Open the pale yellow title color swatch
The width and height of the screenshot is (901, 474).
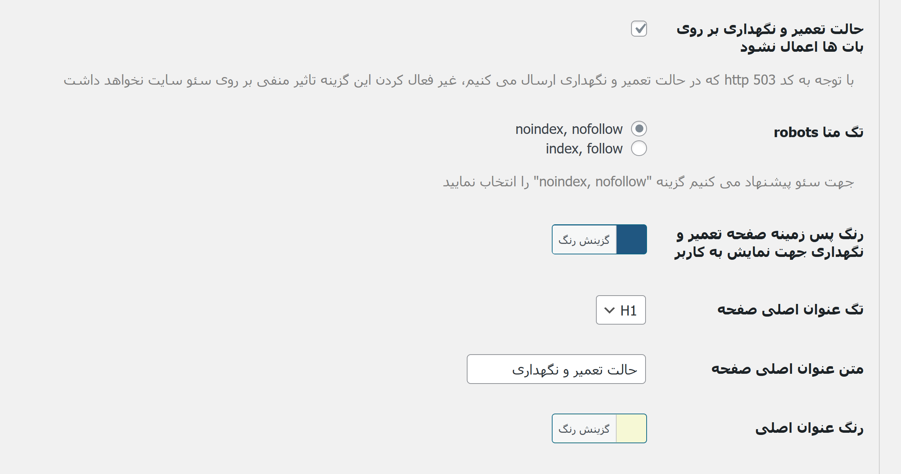pyautogui.click(x=631, y=428)
